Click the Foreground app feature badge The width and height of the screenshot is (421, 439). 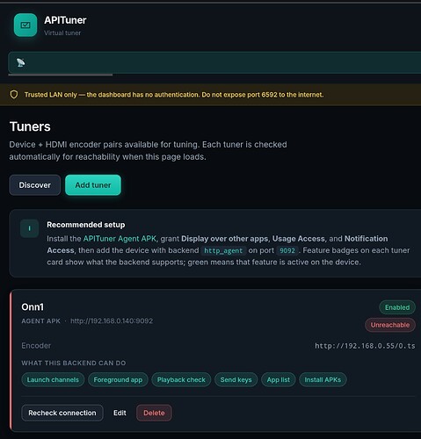(118, 379)
